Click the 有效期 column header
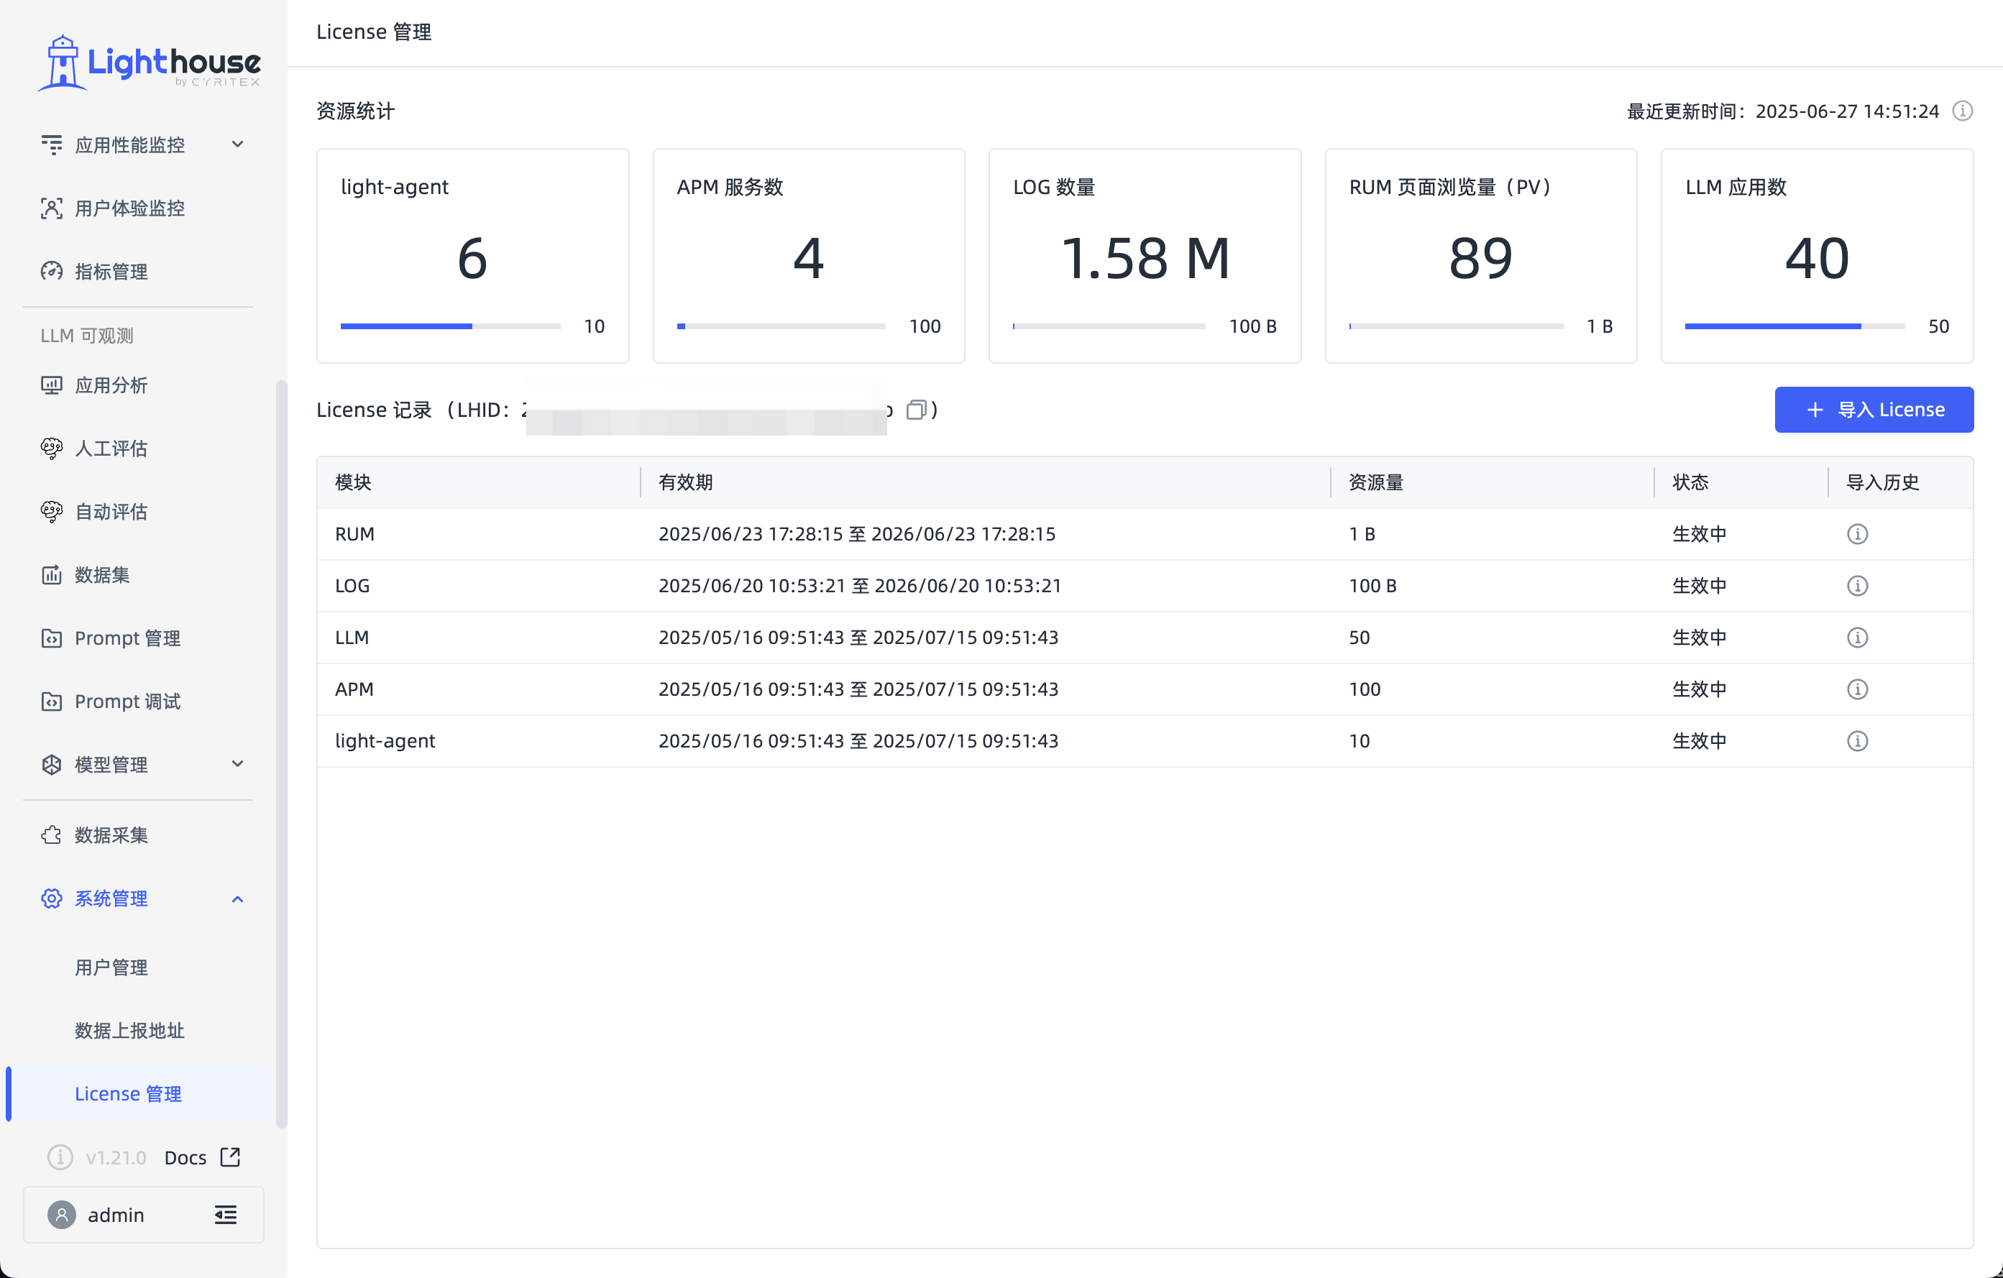2003x1278 pixels. click(685, 482)
